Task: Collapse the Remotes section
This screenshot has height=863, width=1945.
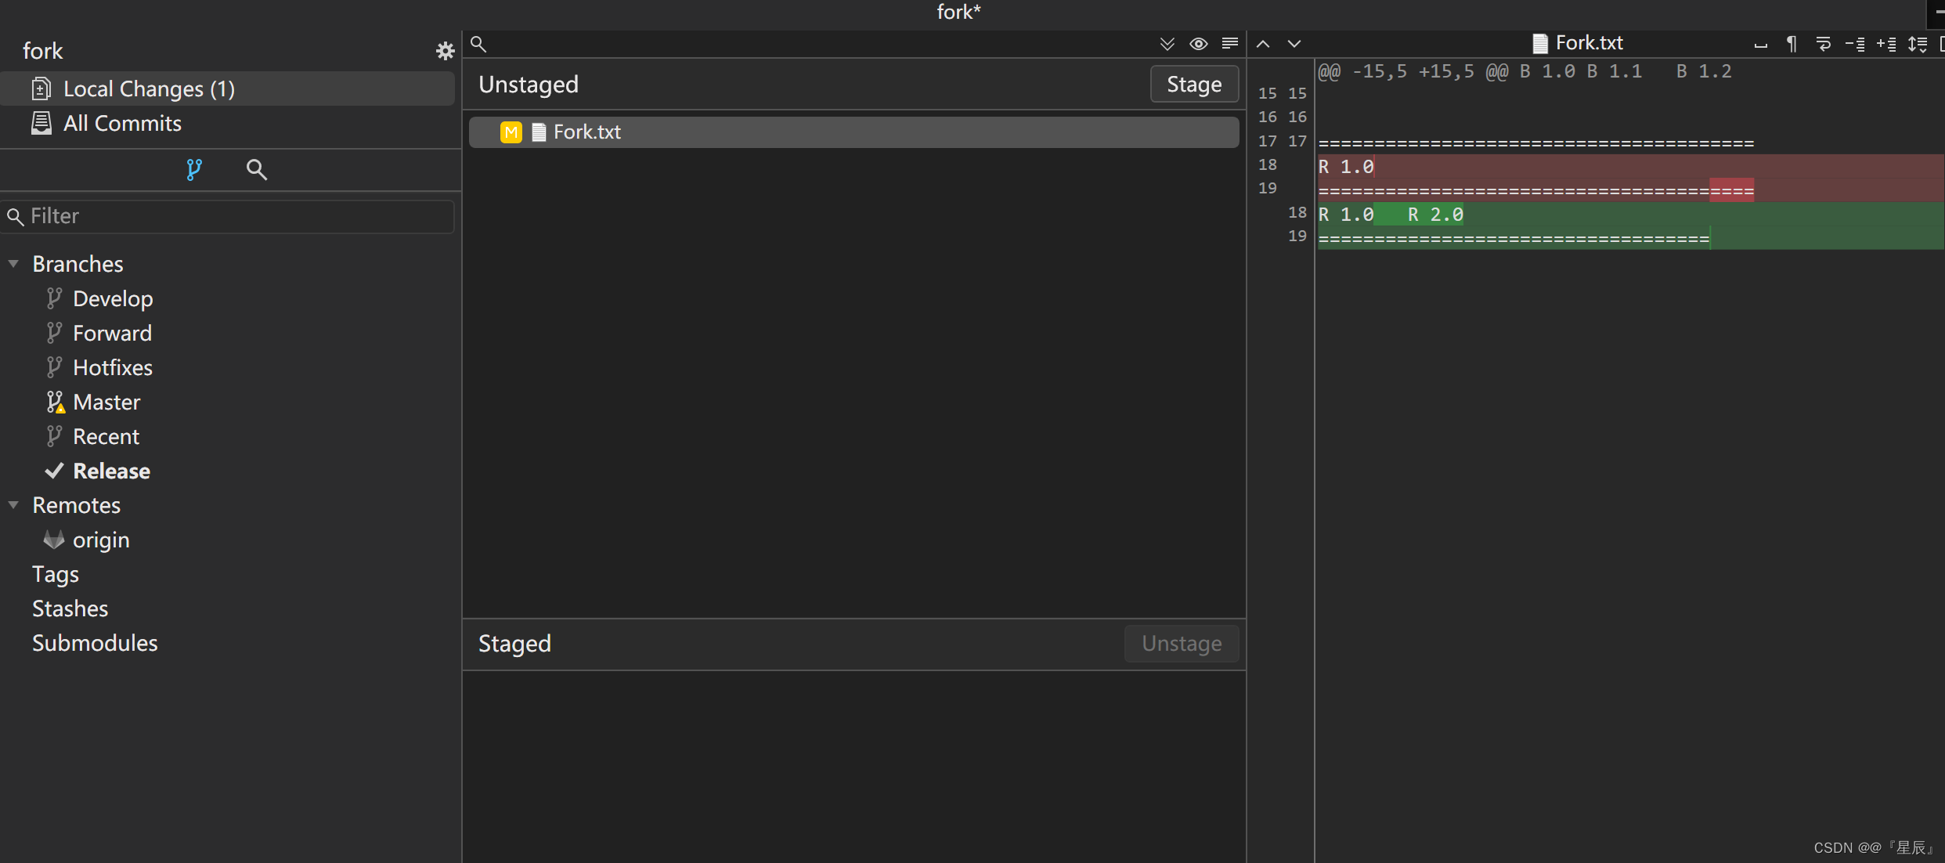Action: tap(13, 505)
